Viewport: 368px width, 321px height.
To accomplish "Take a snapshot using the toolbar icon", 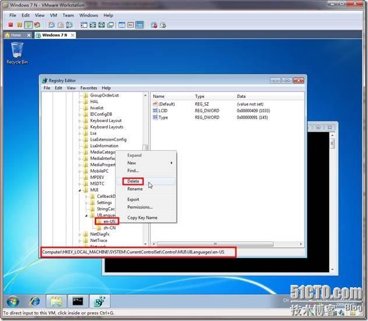I will (x=51, y=25).
